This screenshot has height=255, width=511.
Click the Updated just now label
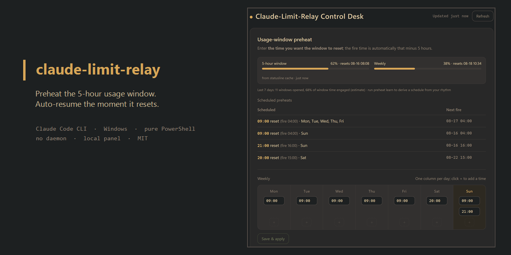pos(451,16)
